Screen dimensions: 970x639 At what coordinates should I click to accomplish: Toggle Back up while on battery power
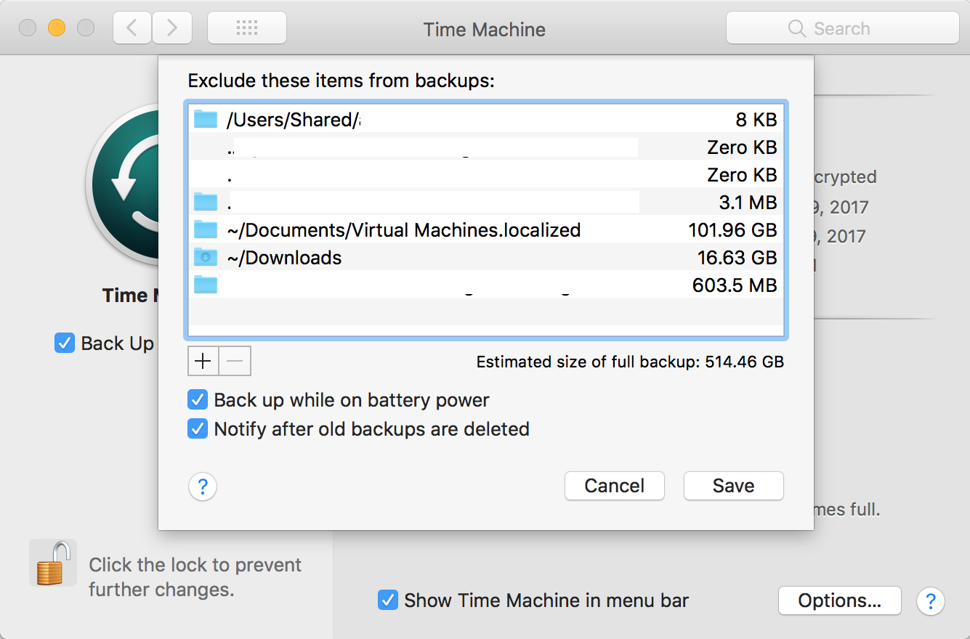coord(198,400)
